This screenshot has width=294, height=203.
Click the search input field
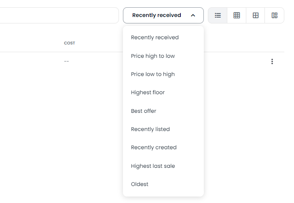(x=57, y=15)
